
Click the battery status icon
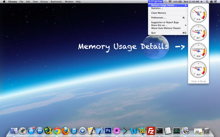click(180, 2)
